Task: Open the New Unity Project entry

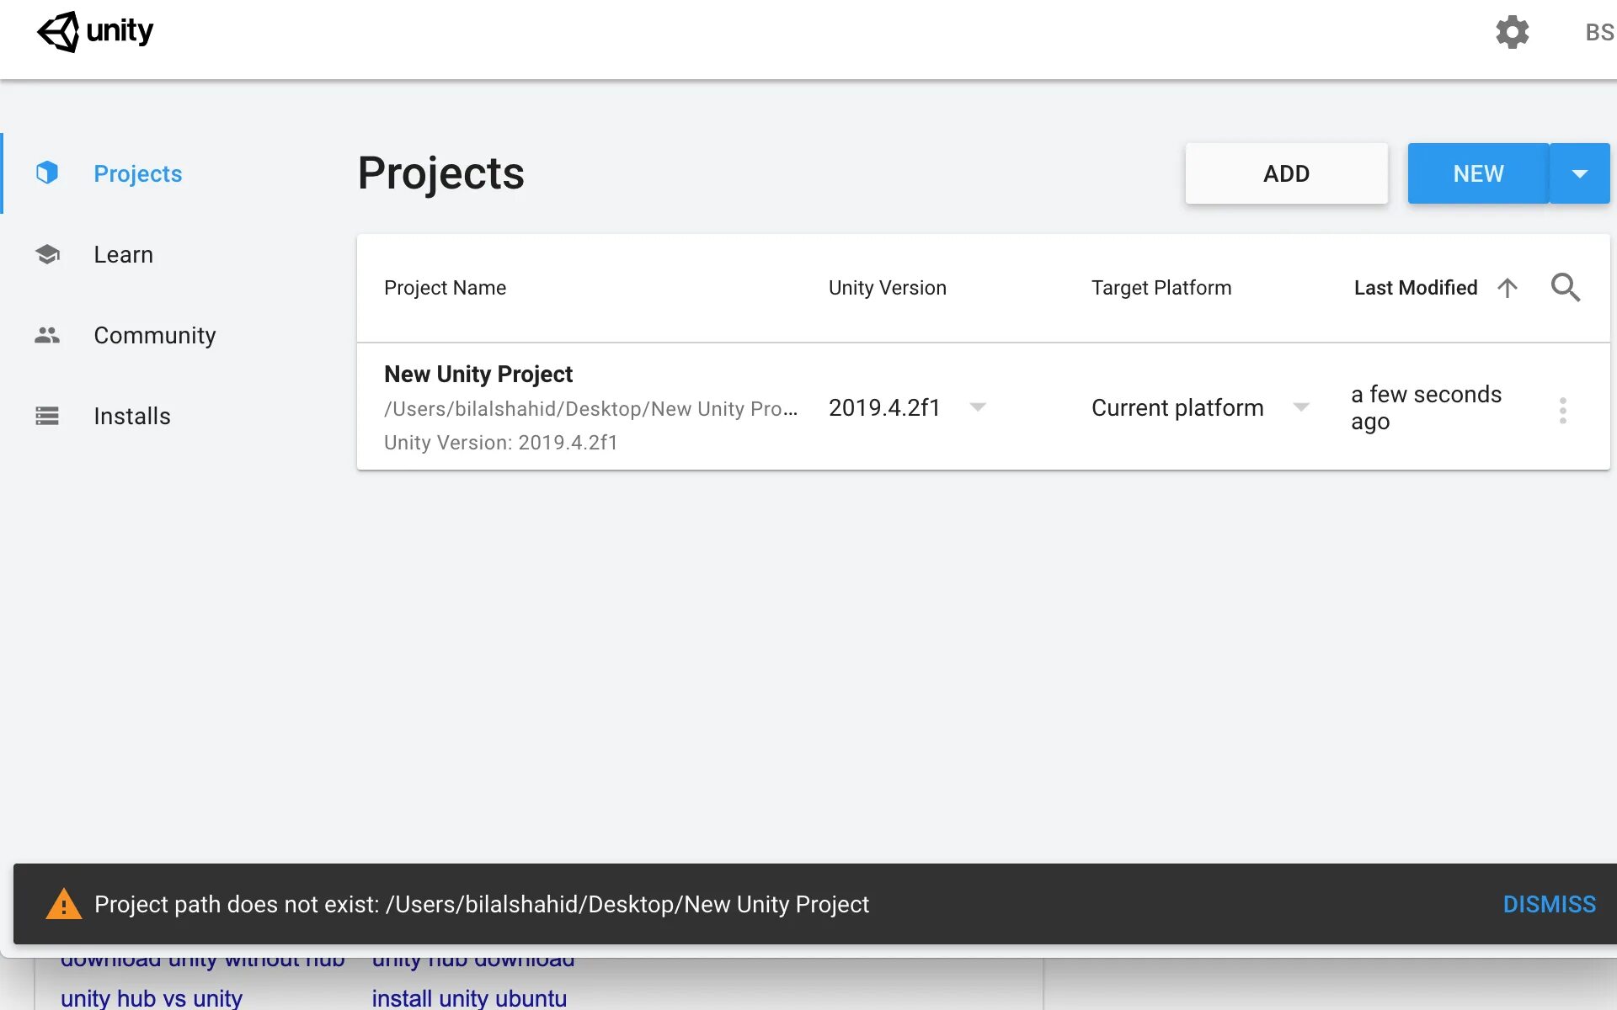Action: coord(478,374)
